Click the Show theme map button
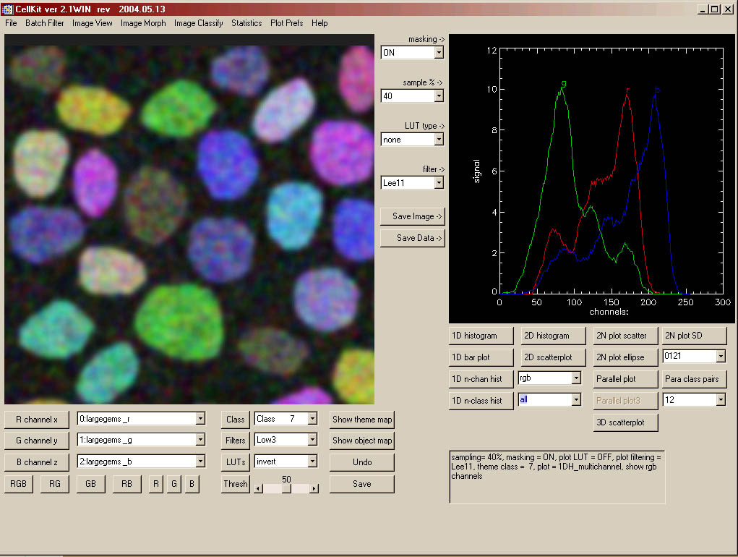This screenshot has height=557, width=738. [362, 419]
